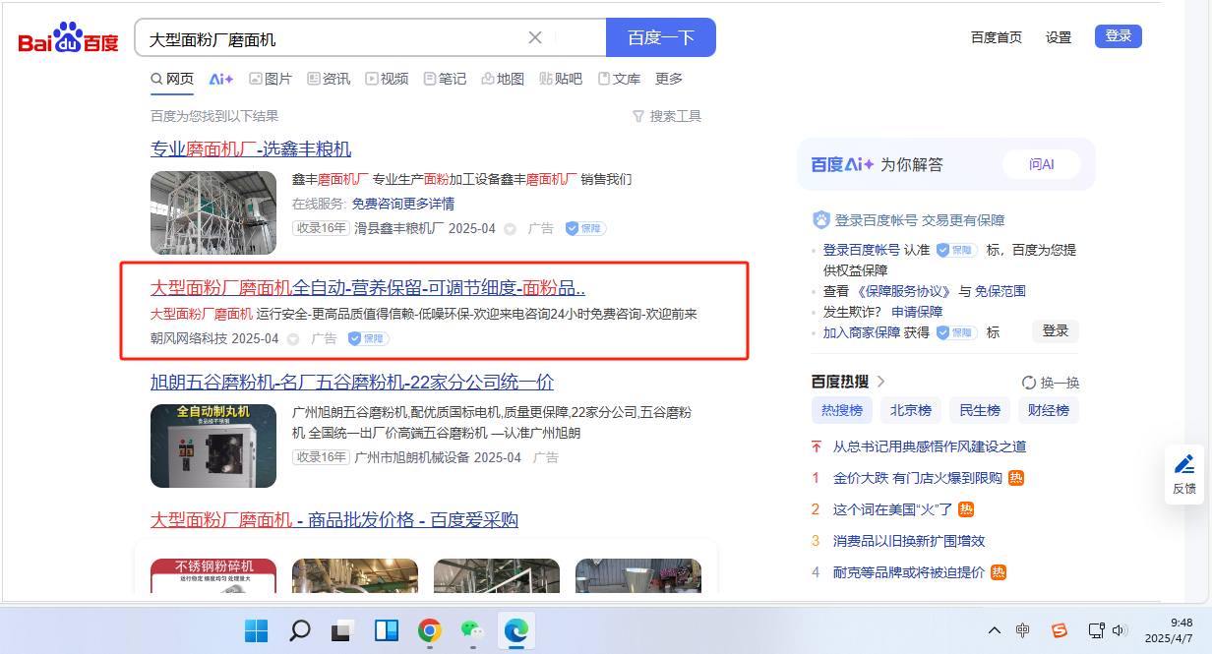Screen dimensions: 1212x654
Task: Switch to the 文库 tab
Action: tap(619, 79)
